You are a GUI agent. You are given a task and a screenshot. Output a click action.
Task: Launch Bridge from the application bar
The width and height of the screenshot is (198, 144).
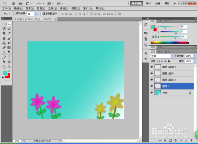pyautogui.click(x=13, y=3)
